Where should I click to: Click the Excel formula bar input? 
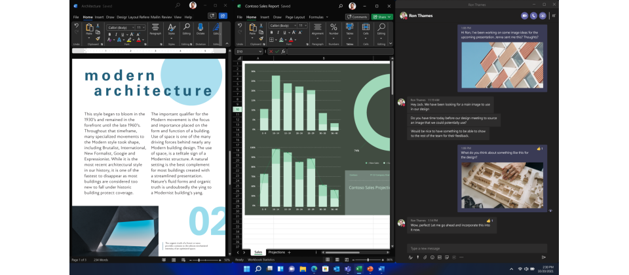coord(340,51)
